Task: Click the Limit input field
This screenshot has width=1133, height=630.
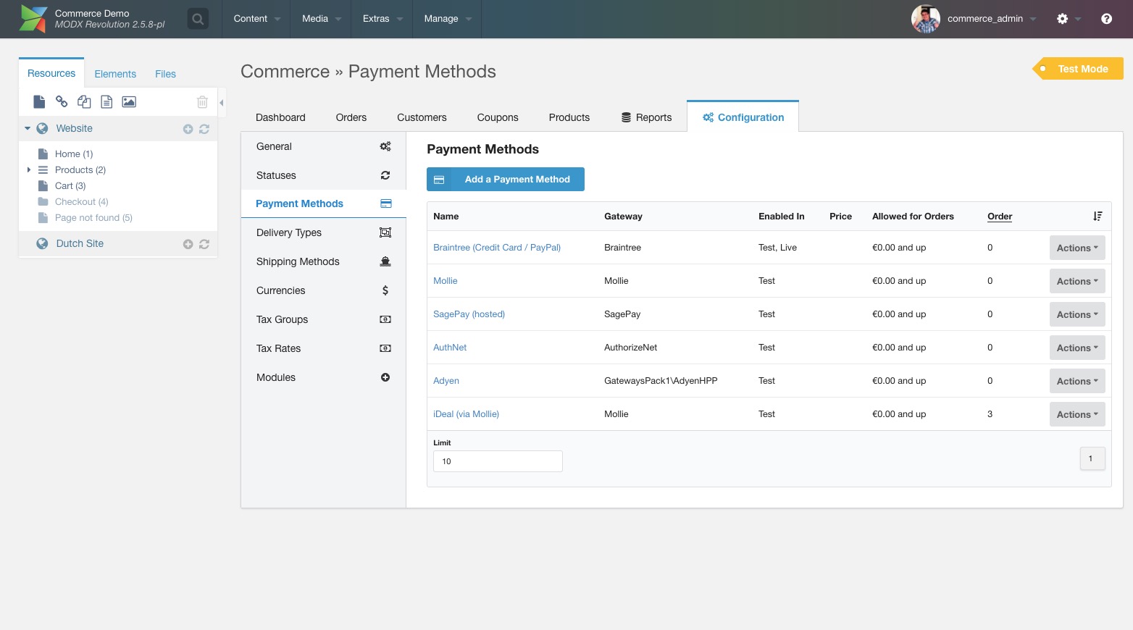Action: tap(498, 461)
